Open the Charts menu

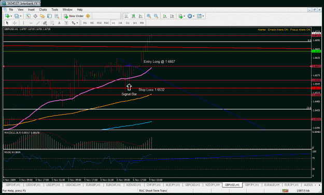[x=43, y=9]
